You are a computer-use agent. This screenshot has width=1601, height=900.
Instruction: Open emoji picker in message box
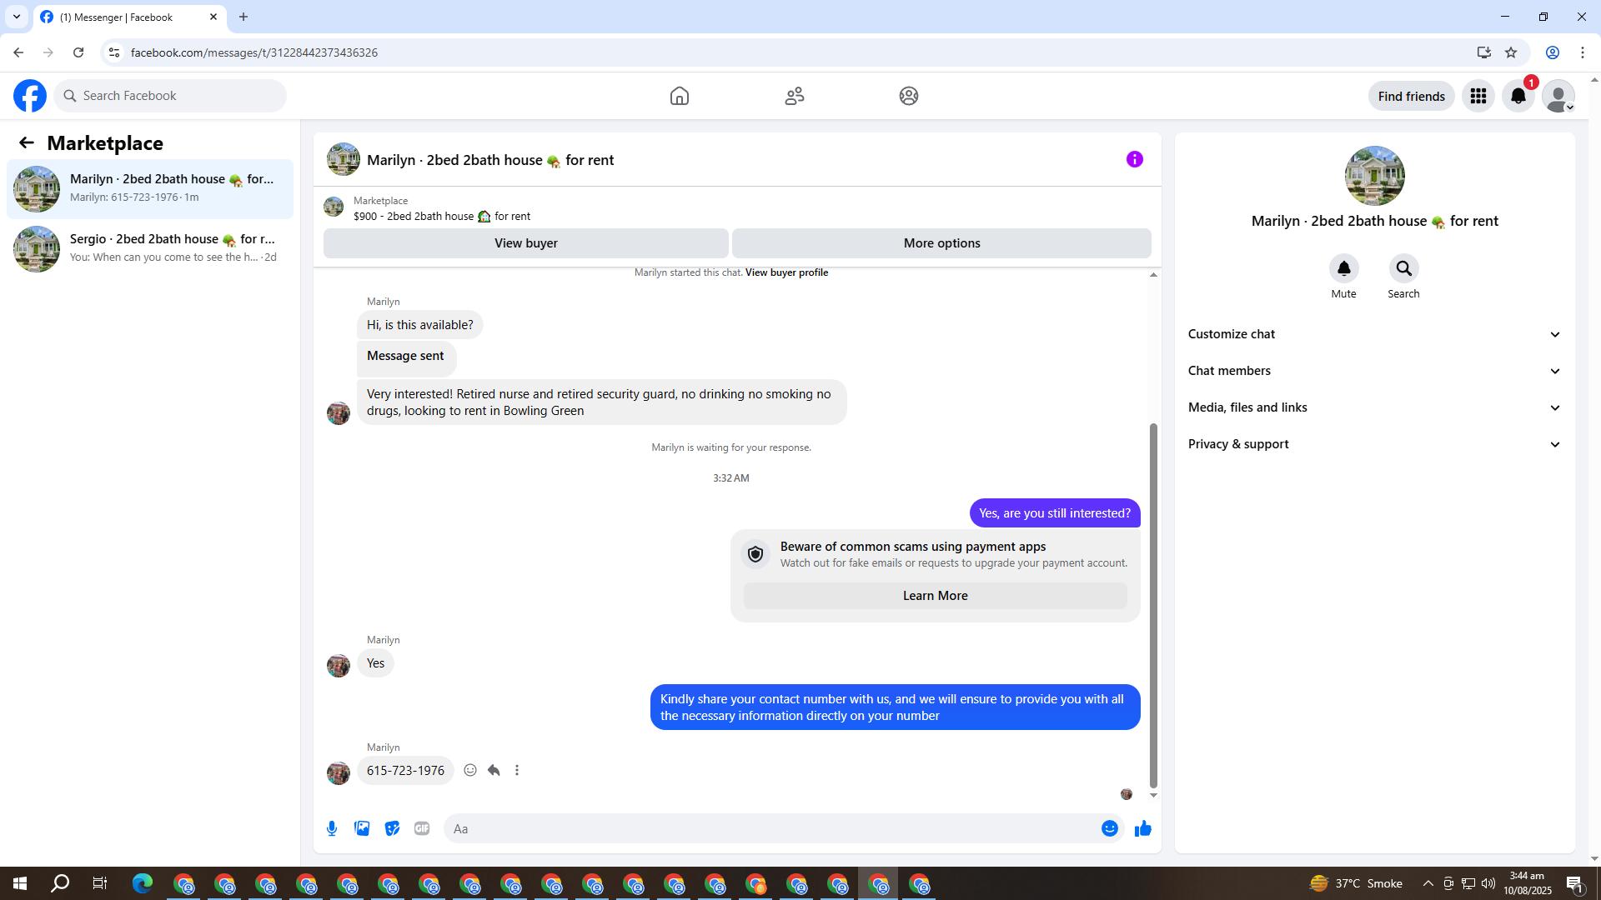1109,828
